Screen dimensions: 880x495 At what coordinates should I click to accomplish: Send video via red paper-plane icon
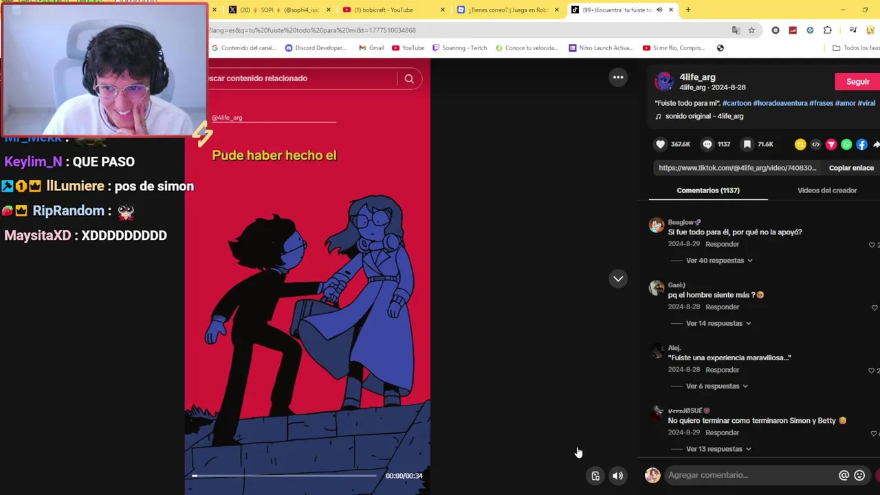831,144
